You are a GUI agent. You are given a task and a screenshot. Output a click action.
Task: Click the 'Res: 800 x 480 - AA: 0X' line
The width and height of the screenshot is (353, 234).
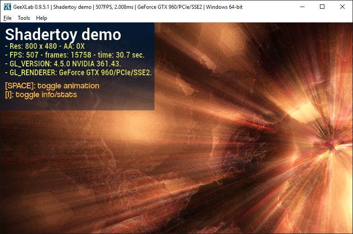pyautogui.click(x=45, y=46)
